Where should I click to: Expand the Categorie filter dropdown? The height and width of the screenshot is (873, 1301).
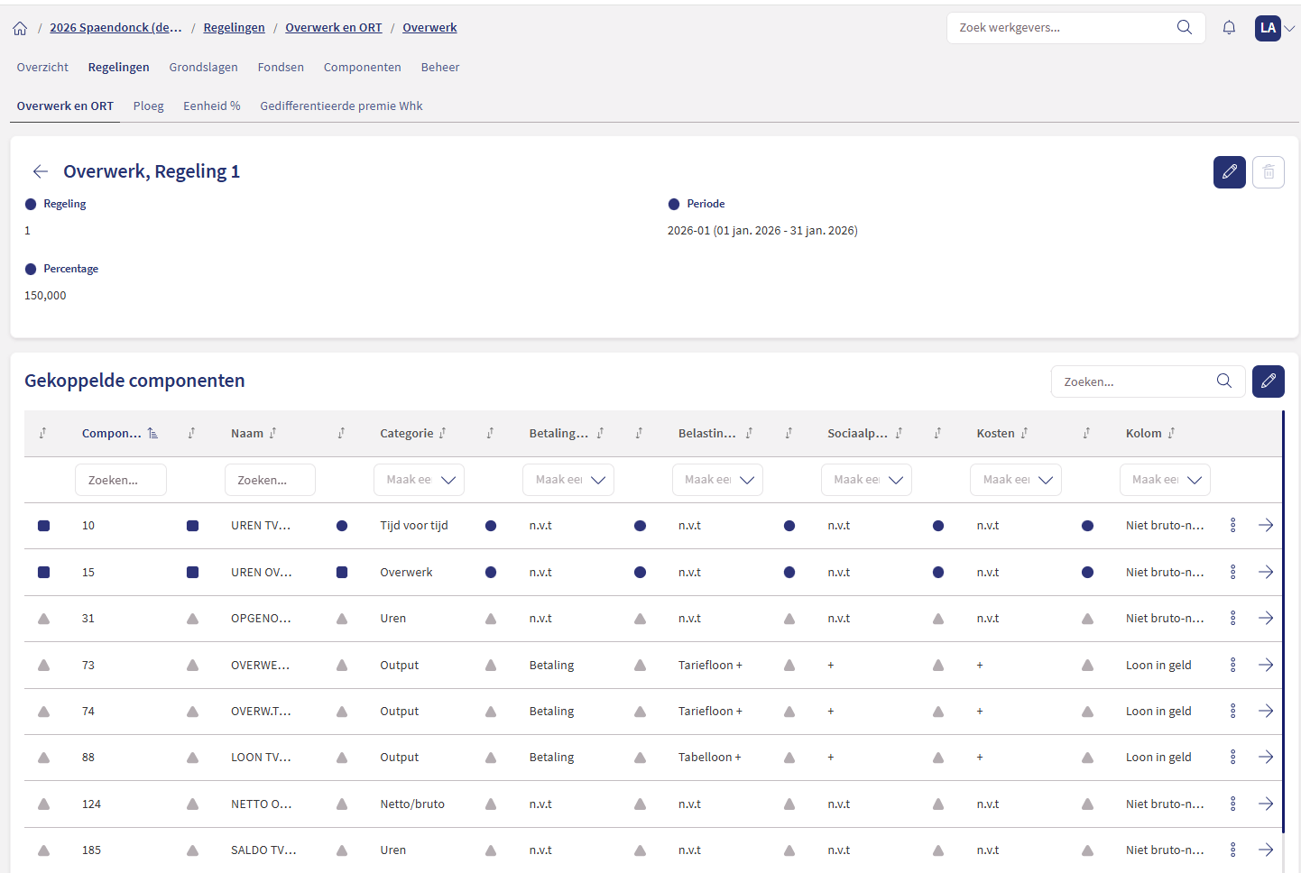419,480
